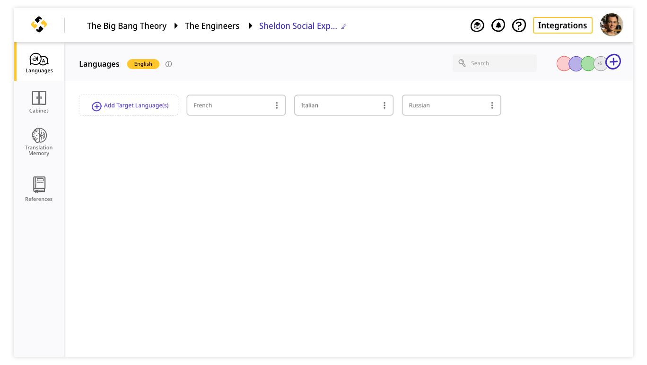Image resolution: width=647 pixels, height=365 pixels.
Task: Open Italian options three-dot menu
Action: tap(385, 105)
